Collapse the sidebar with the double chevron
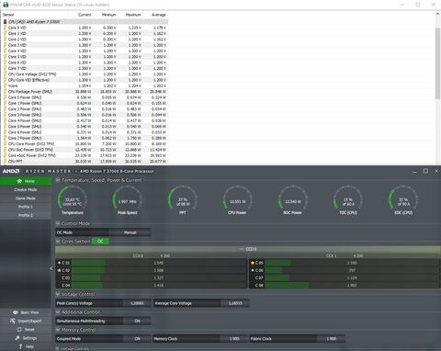 pyautogui.click(x=51, y=268)
